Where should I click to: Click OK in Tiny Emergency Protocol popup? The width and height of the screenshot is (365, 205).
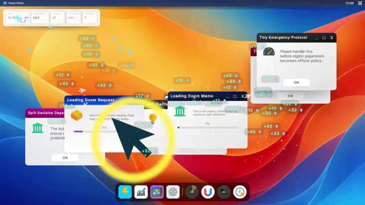pyautogui.click(x=296, y=82)
